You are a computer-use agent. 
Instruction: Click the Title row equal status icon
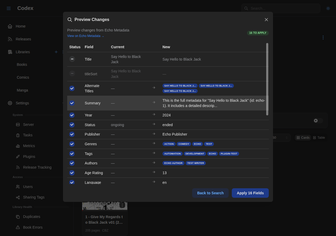(x=72, y=59)
